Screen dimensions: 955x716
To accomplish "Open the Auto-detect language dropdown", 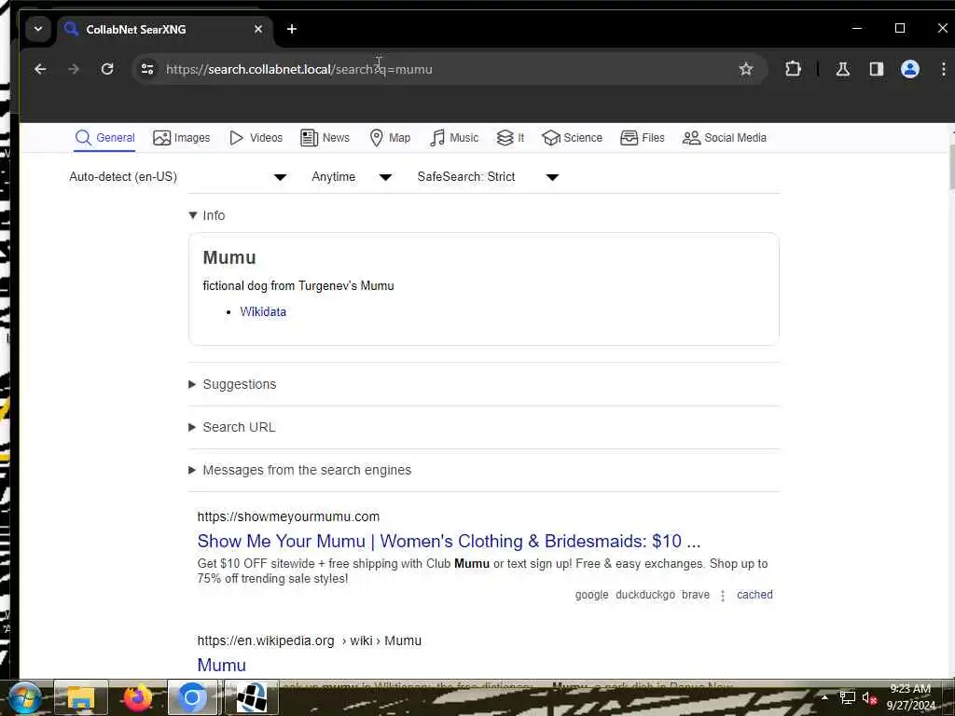I will [x=178, y=177].
